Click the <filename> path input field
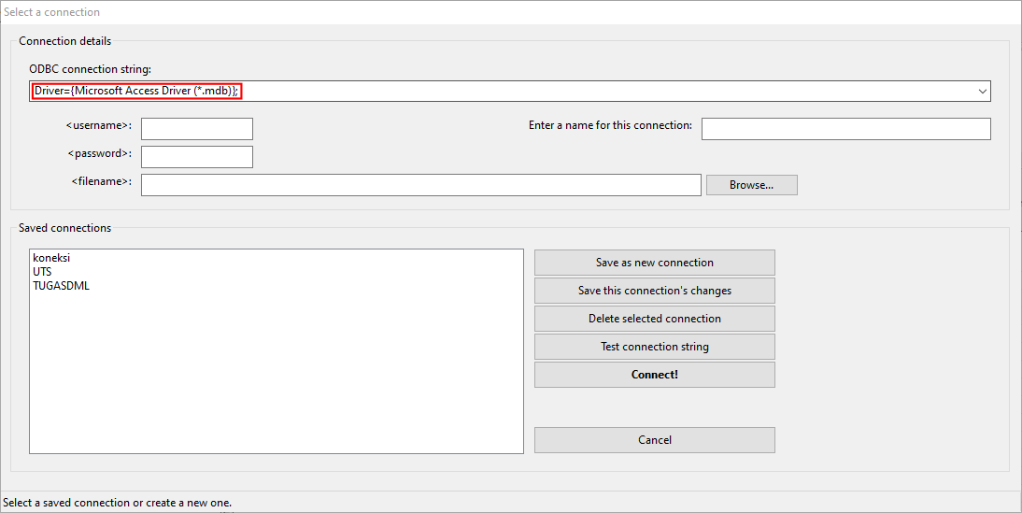This screenshot has width=1022, height=513. pos(420,185)
